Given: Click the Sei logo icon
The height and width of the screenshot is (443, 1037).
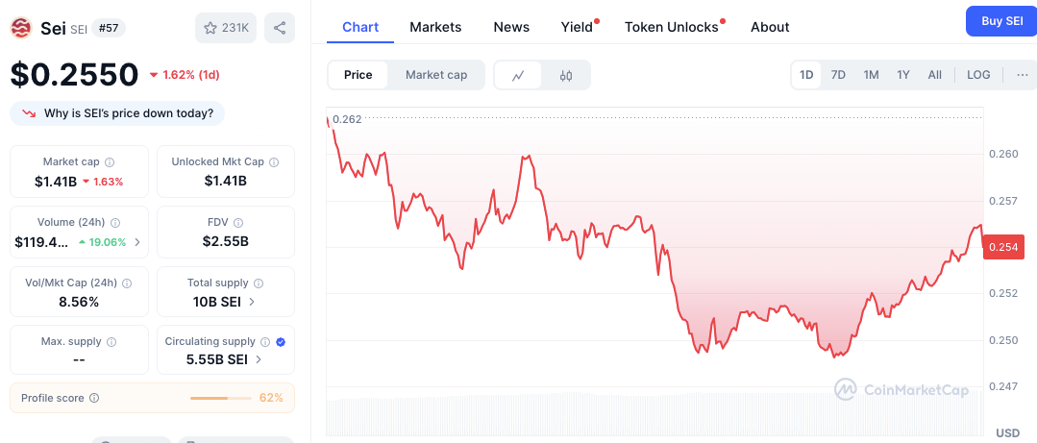Looking at the screenshot, I should pos(21,29).
